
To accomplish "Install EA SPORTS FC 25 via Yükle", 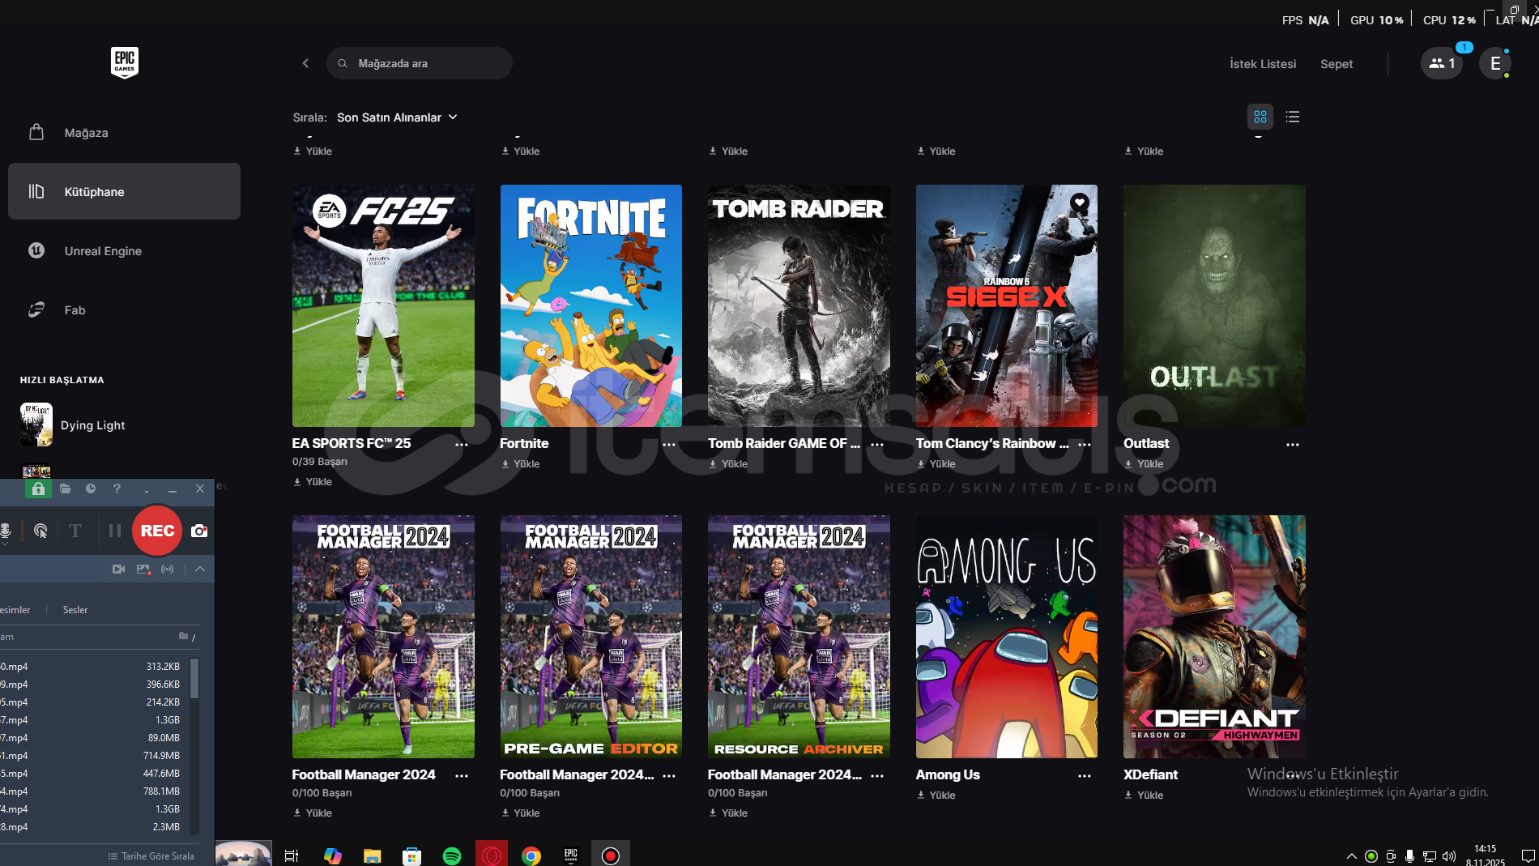I will 313,481.
